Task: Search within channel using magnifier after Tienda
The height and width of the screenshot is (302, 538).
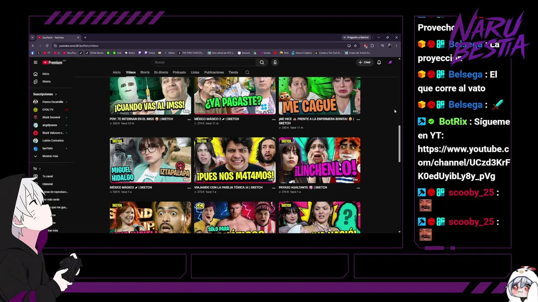Action: (247, 73)
